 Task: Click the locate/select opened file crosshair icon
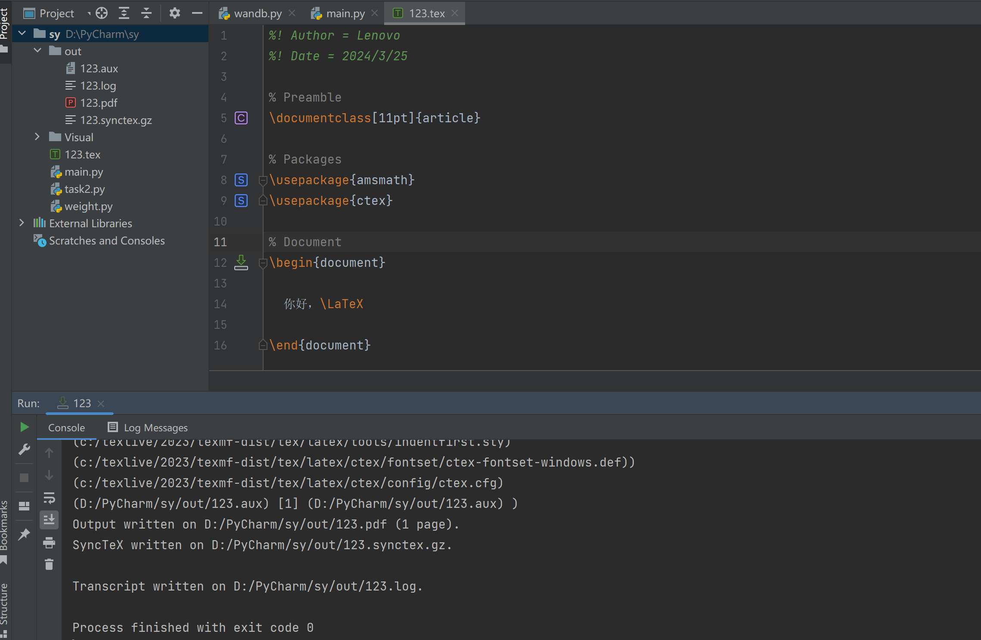coord(102,13)
